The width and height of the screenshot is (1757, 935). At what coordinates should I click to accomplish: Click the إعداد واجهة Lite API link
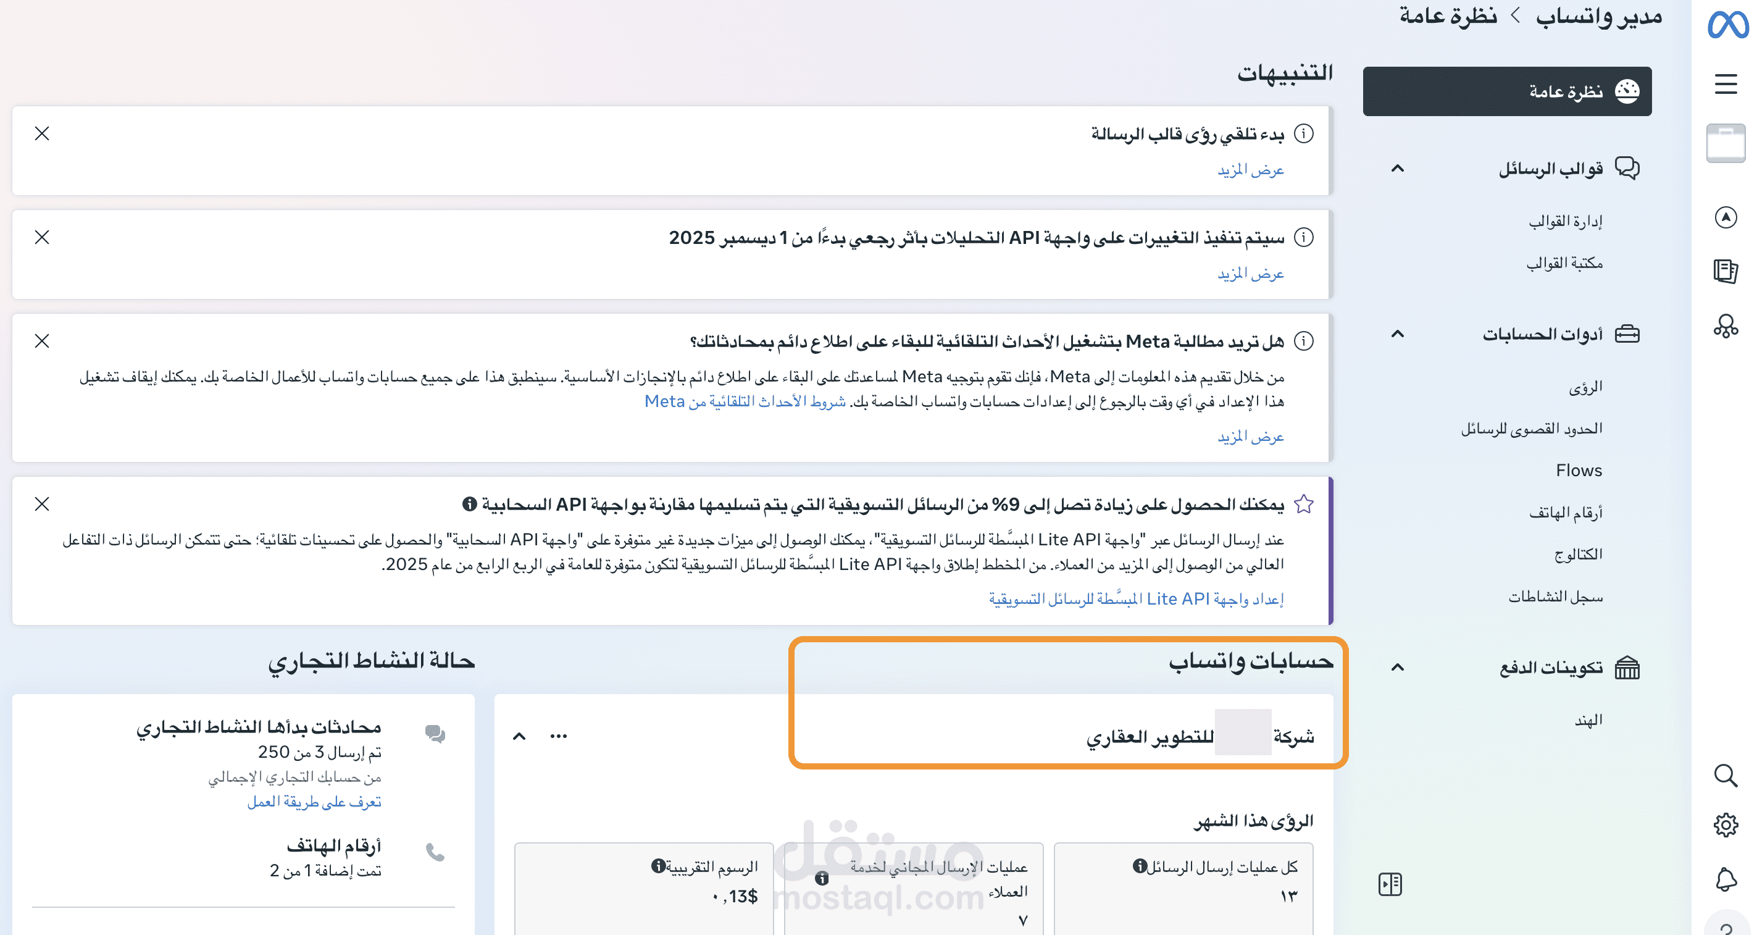[x=1136, y=598]
